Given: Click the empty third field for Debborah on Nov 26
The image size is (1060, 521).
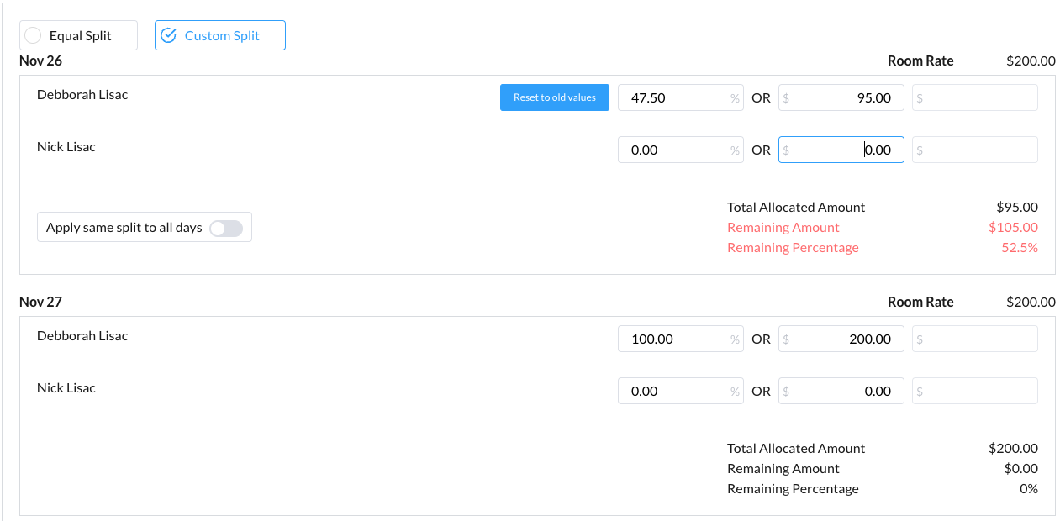Looking at the screenshot, I should 974,97.
